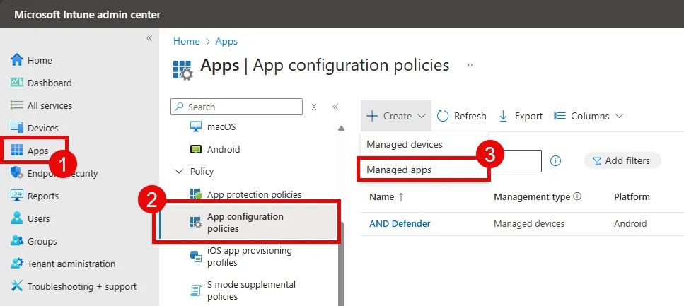Screen dimensions: 684x306
Task: Click the Platform column header
Action: click(x=632, y=197)
